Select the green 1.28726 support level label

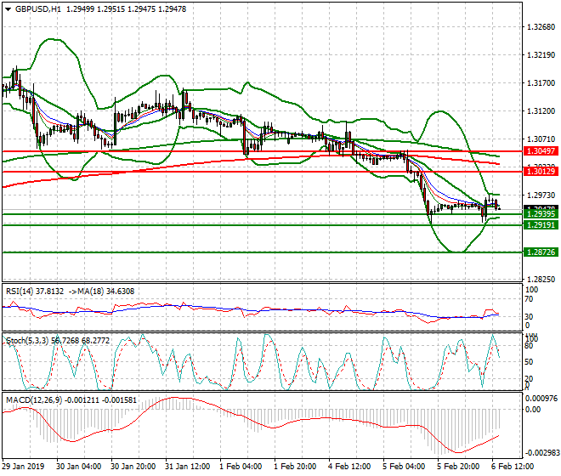point(541,252)
